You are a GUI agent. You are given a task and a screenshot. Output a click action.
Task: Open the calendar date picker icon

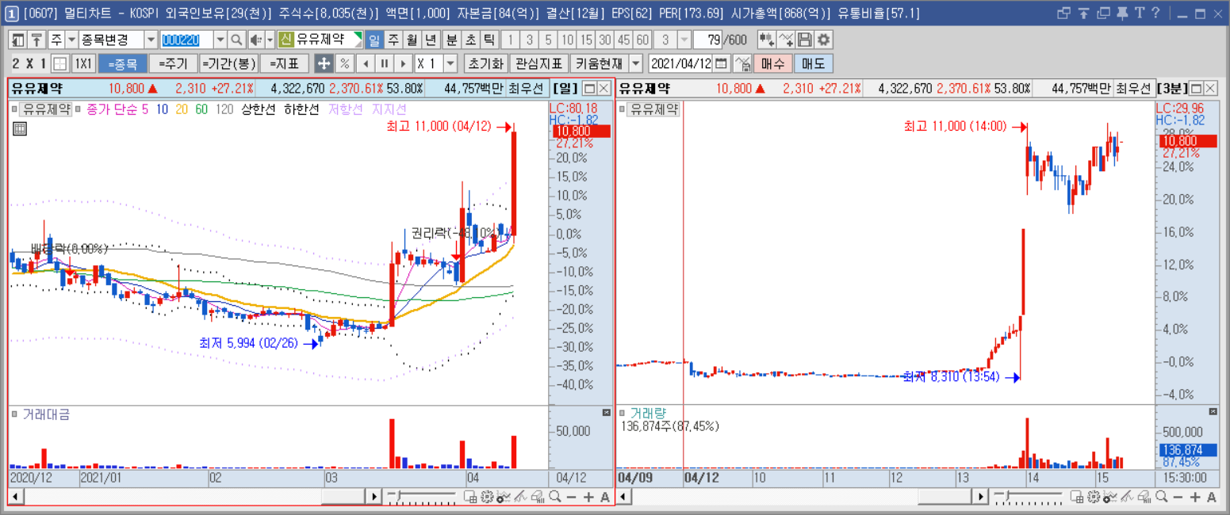722,63
